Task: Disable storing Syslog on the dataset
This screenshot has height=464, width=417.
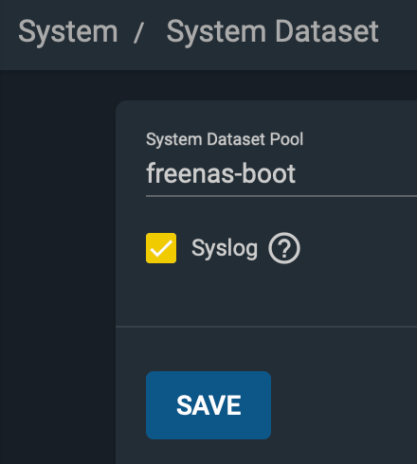Action: point(161,248)
